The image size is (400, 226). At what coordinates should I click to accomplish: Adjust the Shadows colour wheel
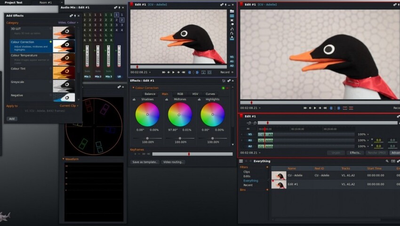pos(147,114)
